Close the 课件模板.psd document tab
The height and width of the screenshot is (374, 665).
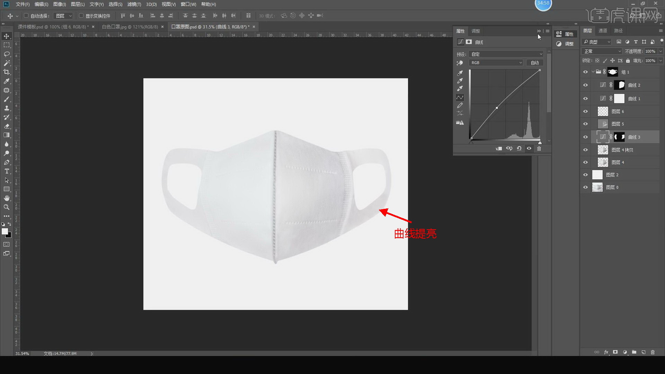tap(93, 27)
